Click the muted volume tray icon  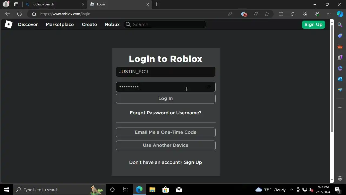pyautogui.click(x=311, y=190)
